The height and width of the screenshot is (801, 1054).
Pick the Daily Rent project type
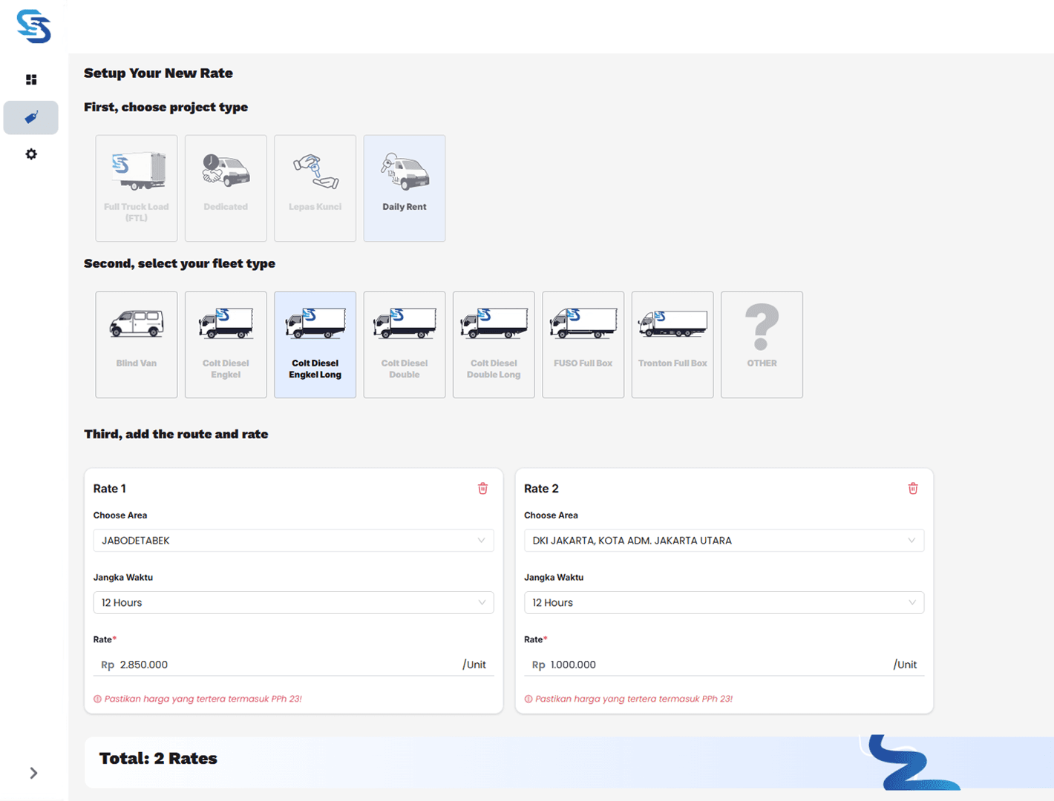click(x=405, y=188)
